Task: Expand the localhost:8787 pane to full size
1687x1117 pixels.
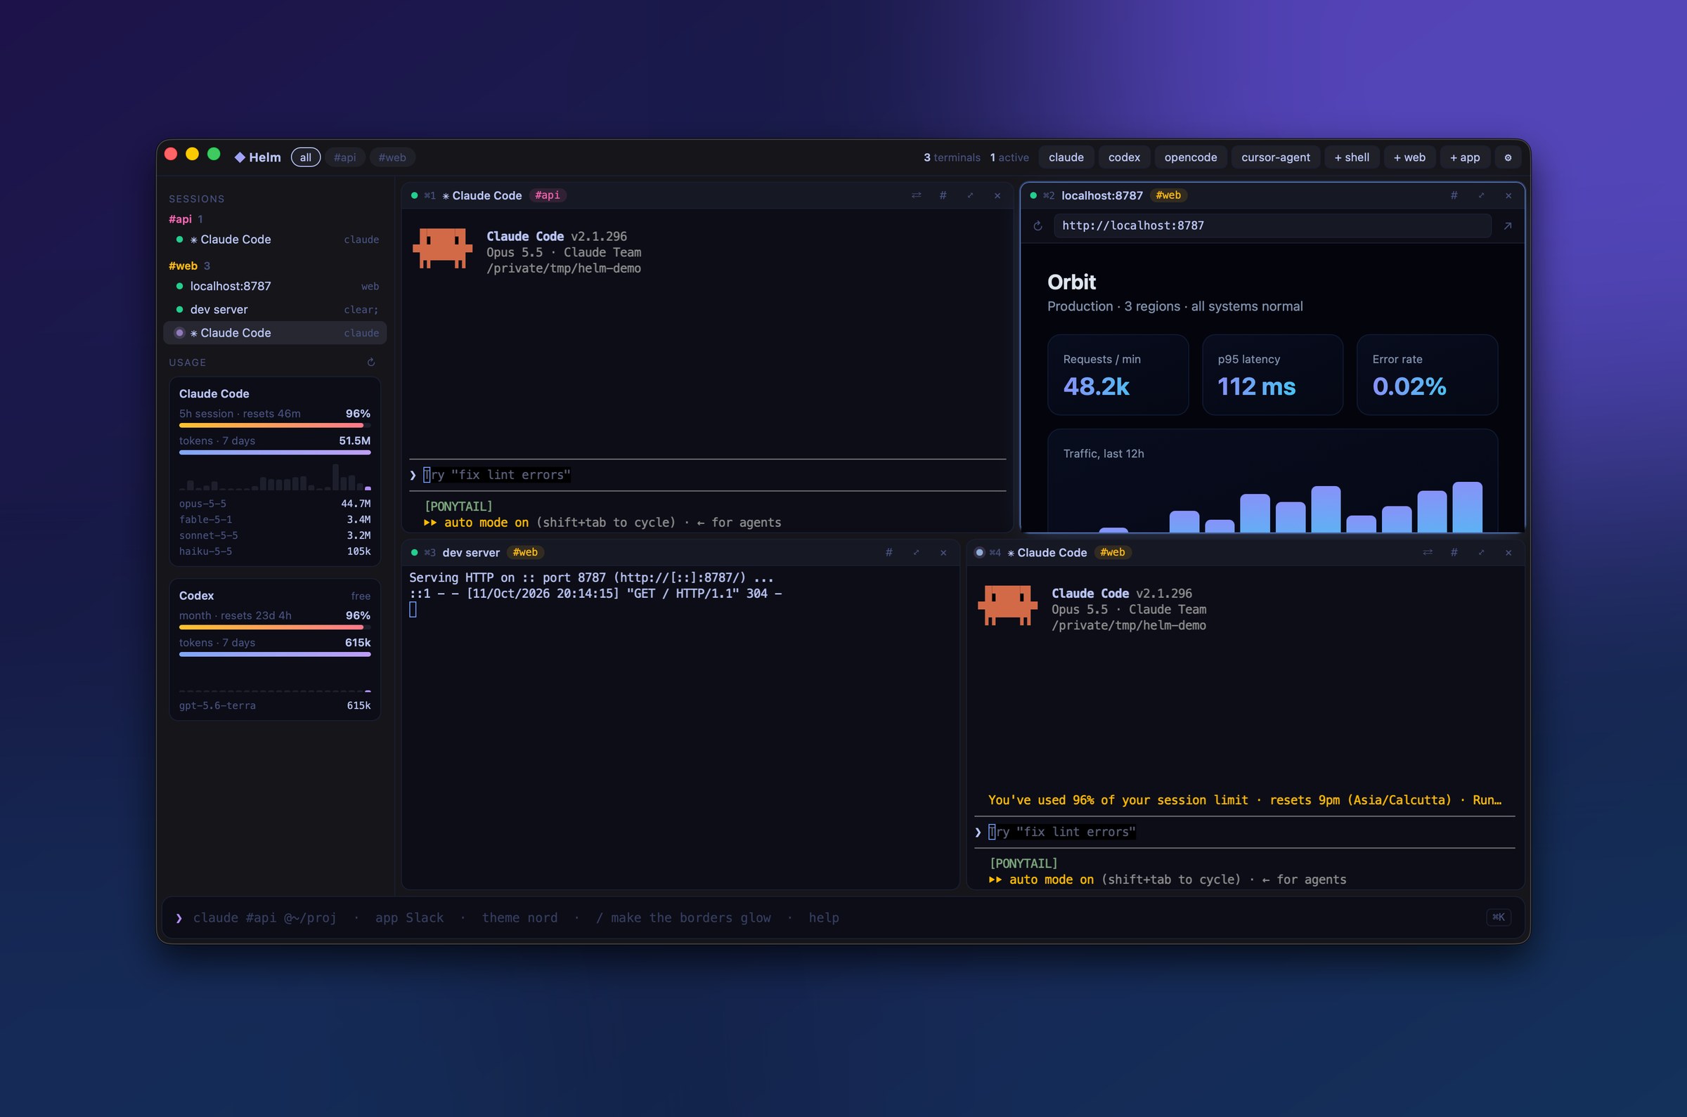Action: pos(1481,195)
